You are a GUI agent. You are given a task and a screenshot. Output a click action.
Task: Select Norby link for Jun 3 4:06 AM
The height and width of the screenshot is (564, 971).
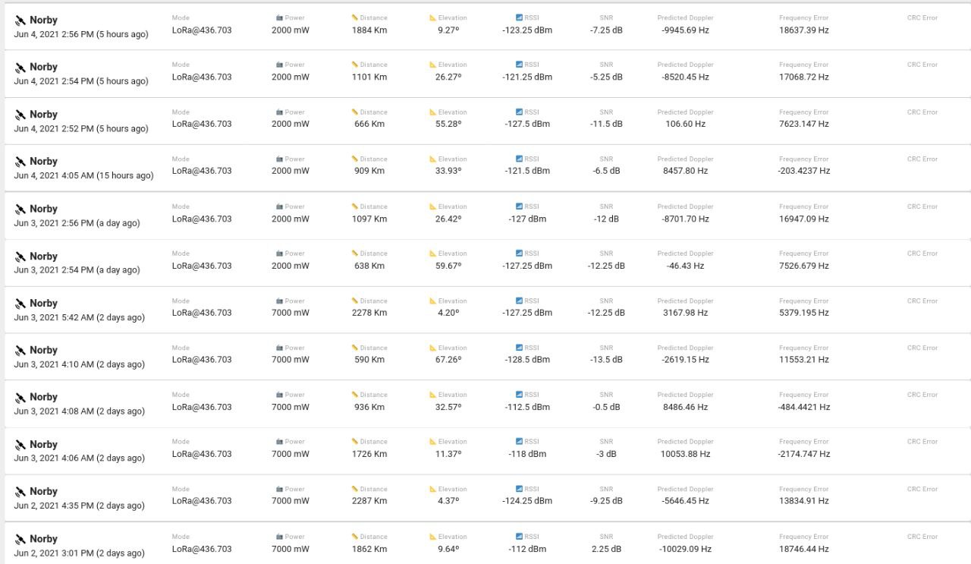(x=43, y=445)
